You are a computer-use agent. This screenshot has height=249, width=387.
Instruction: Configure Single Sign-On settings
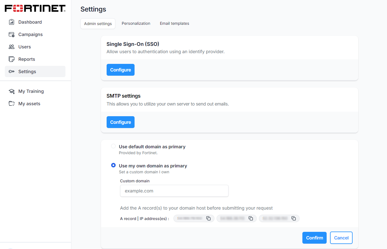coord(120,70)
